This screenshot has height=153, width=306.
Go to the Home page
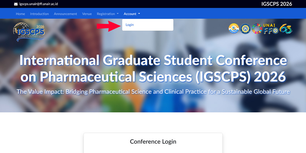(20, 14)
